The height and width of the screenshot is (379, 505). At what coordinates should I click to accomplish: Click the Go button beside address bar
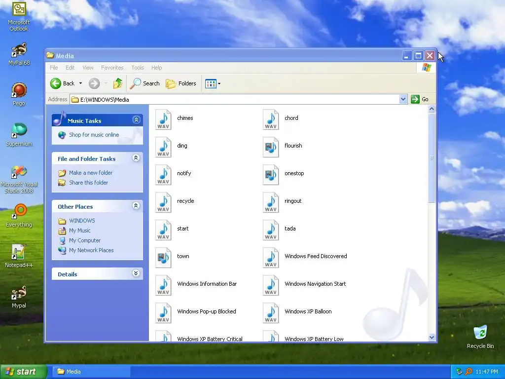coord(420,99)
